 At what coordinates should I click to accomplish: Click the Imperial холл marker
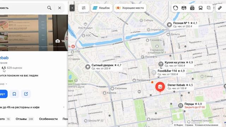(x=149, y=30)
